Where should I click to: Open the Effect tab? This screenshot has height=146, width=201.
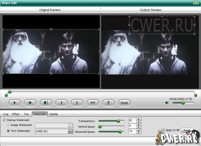(16, 114)
